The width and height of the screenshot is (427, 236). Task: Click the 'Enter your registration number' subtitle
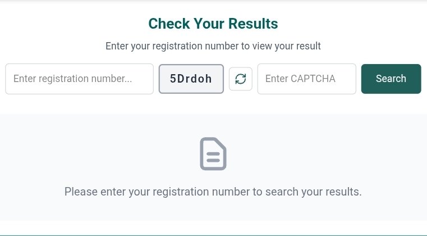pos(213,46)
